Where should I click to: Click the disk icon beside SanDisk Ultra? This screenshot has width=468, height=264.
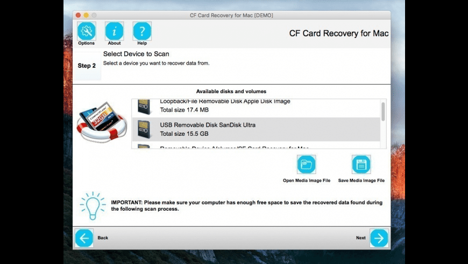144,129
